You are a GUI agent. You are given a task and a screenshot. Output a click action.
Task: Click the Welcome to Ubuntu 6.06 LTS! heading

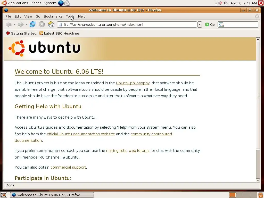59,72
